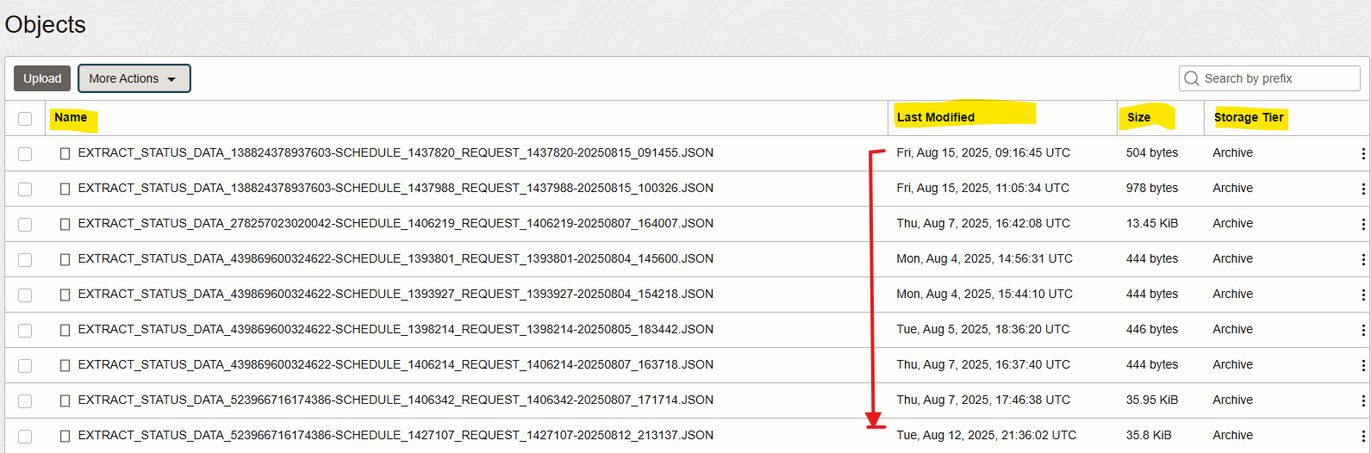Image resolution: width=1371 pixels, height=453 pixels.
Task: Sort by the Last Modified column header
Action: click(x=936, y=117)
